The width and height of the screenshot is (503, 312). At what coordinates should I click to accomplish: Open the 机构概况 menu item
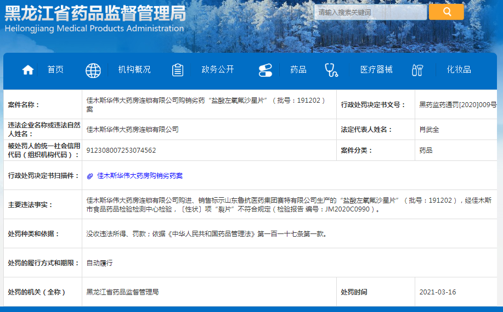tap(134, 69)
